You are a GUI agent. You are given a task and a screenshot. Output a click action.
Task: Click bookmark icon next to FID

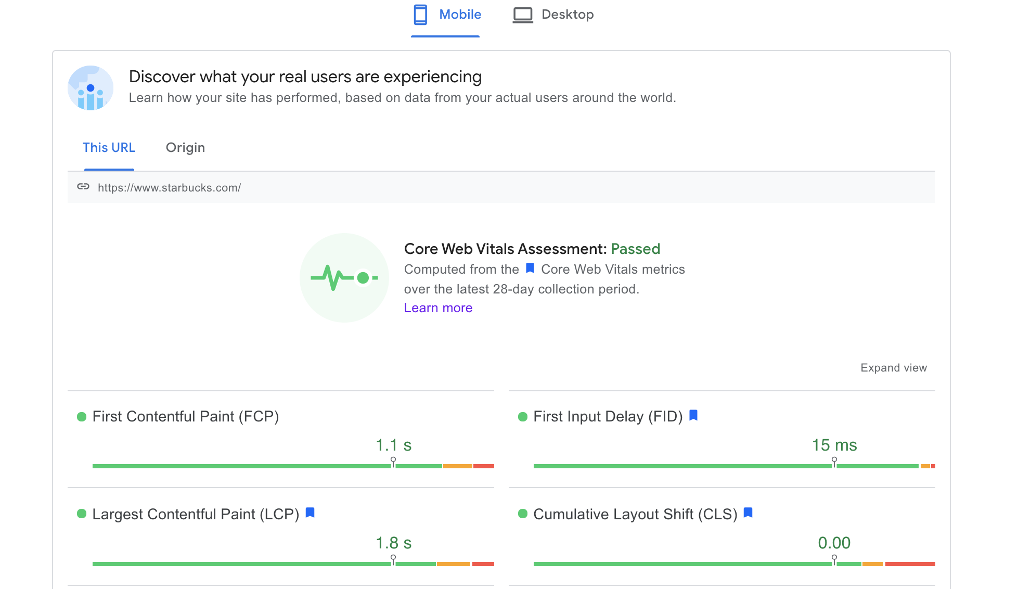pos(693,415)
